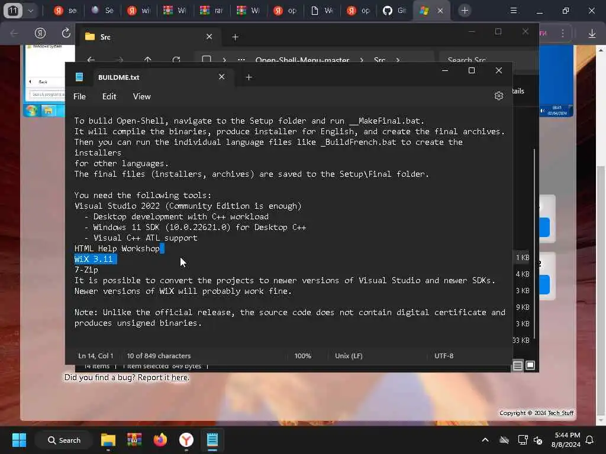
Task: Close the BUILDME.txt tab
Action: pos(221,77)
